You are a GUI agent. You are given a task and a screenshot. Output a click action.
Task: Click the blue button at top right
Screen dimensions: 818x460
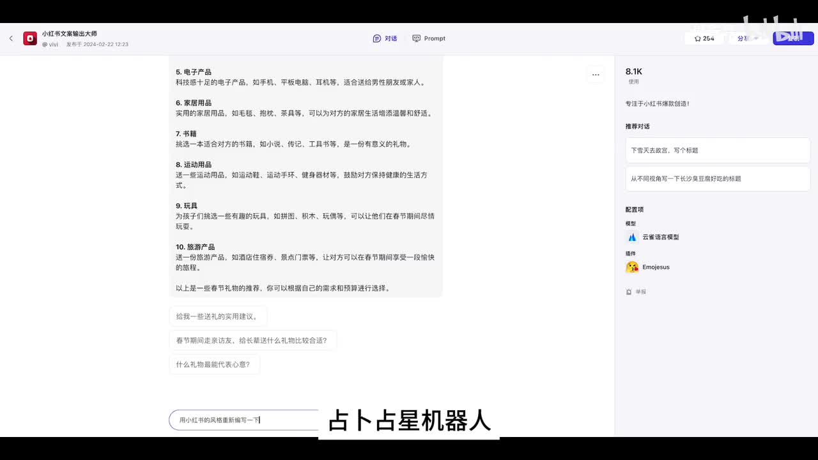[x=793, y=38]
